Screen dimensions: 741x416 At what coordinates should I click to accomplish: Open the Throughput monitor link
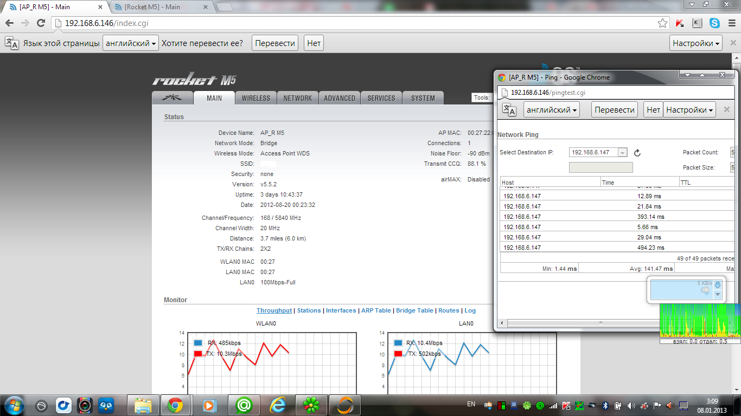click(x=274, y=310)
